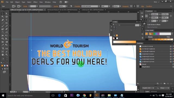Select the Direct Selection tool
The width and height of the screenshot is (174, 98).
7,14
